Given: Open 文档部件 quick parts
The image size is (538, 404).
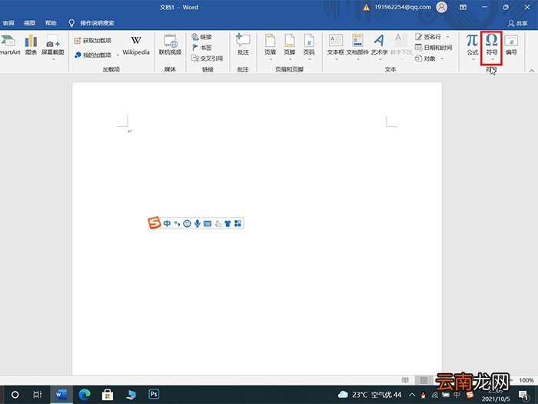Looking at the screenshot, I should [x=357, y=46].
